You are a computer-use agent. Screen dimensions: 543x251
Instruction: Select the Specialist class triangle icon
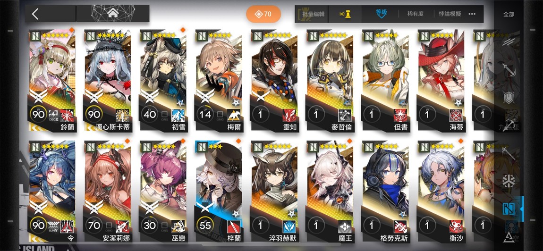pos(509,236)
